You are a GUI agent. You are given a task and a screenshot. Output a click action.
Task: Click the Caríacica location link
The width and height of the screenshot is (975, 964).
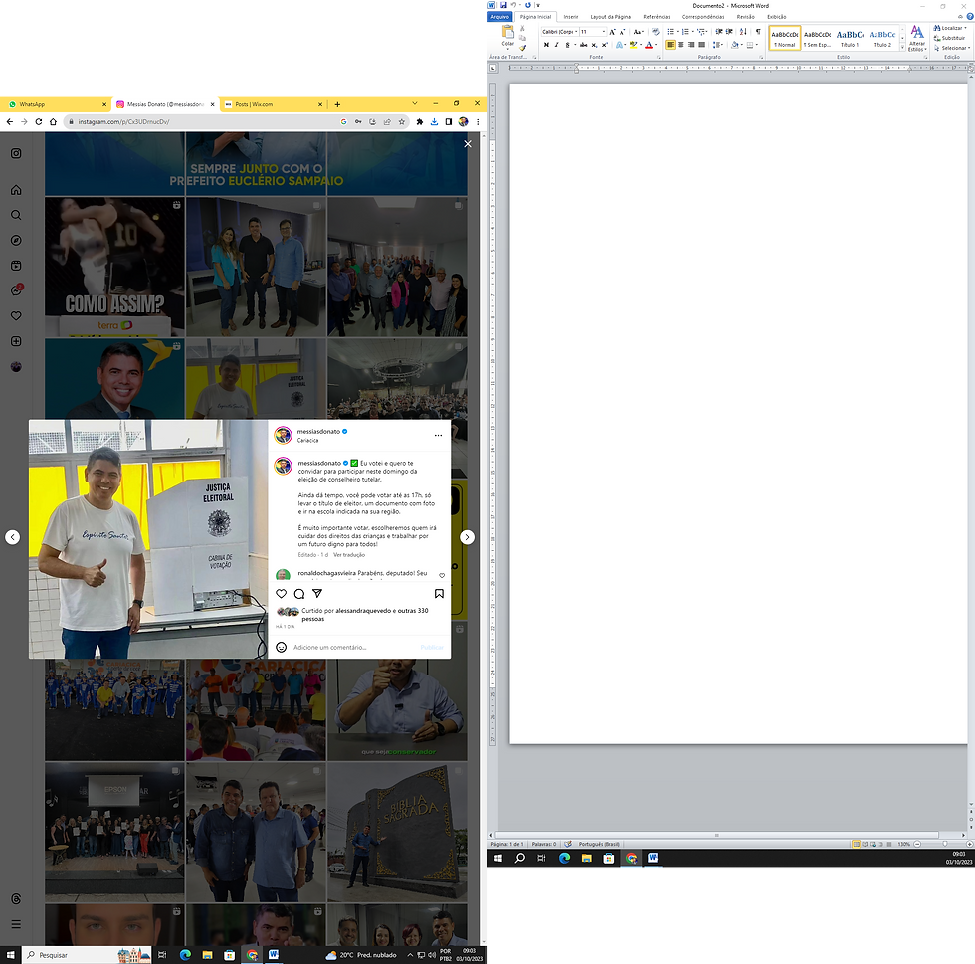tap(307, 441)
